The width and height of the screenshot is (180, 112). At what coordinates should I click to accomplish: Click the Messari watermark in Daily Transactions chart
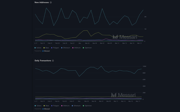click(123, 95)
